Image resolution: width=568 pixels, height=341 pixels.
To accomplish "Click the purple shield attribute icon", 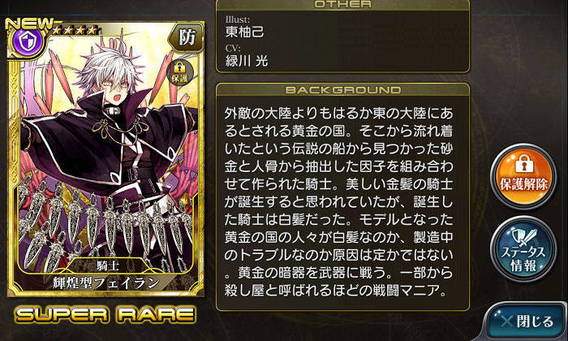I will pos(26,41).
